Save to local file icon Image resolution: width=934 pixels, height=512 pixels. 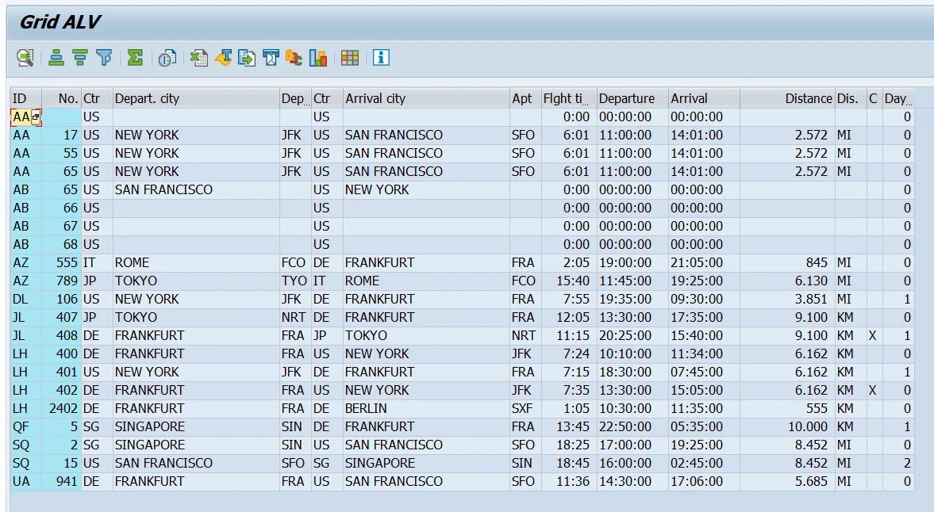click(247, 58)
